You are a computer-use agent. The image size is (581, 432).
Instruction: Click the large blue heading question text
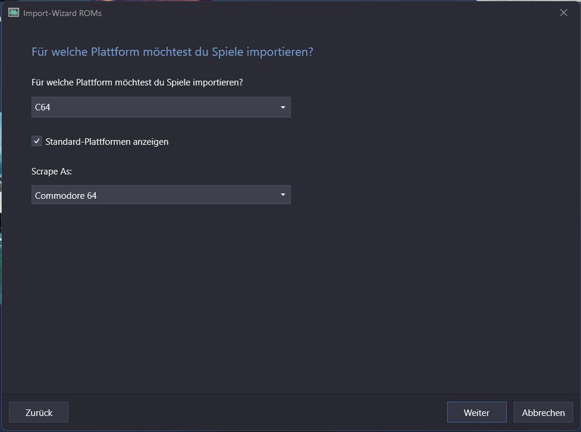(x=172, y=52)
